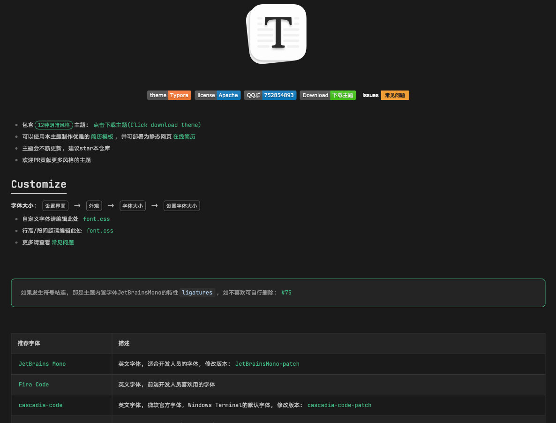Click the Typora app logo image

276,33
